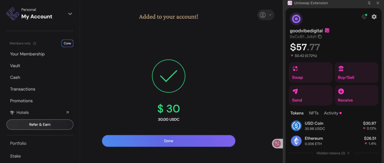The height and width of the screenshot is (163, 384).
Task: Open Uniswap wallet settings gear
Action: click(374, 17)
